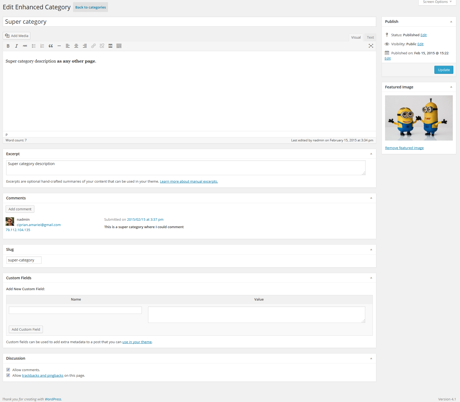Click the blockquote toolbar icon
This screenshot has width=460, height=402.
(x=51, y=46)
